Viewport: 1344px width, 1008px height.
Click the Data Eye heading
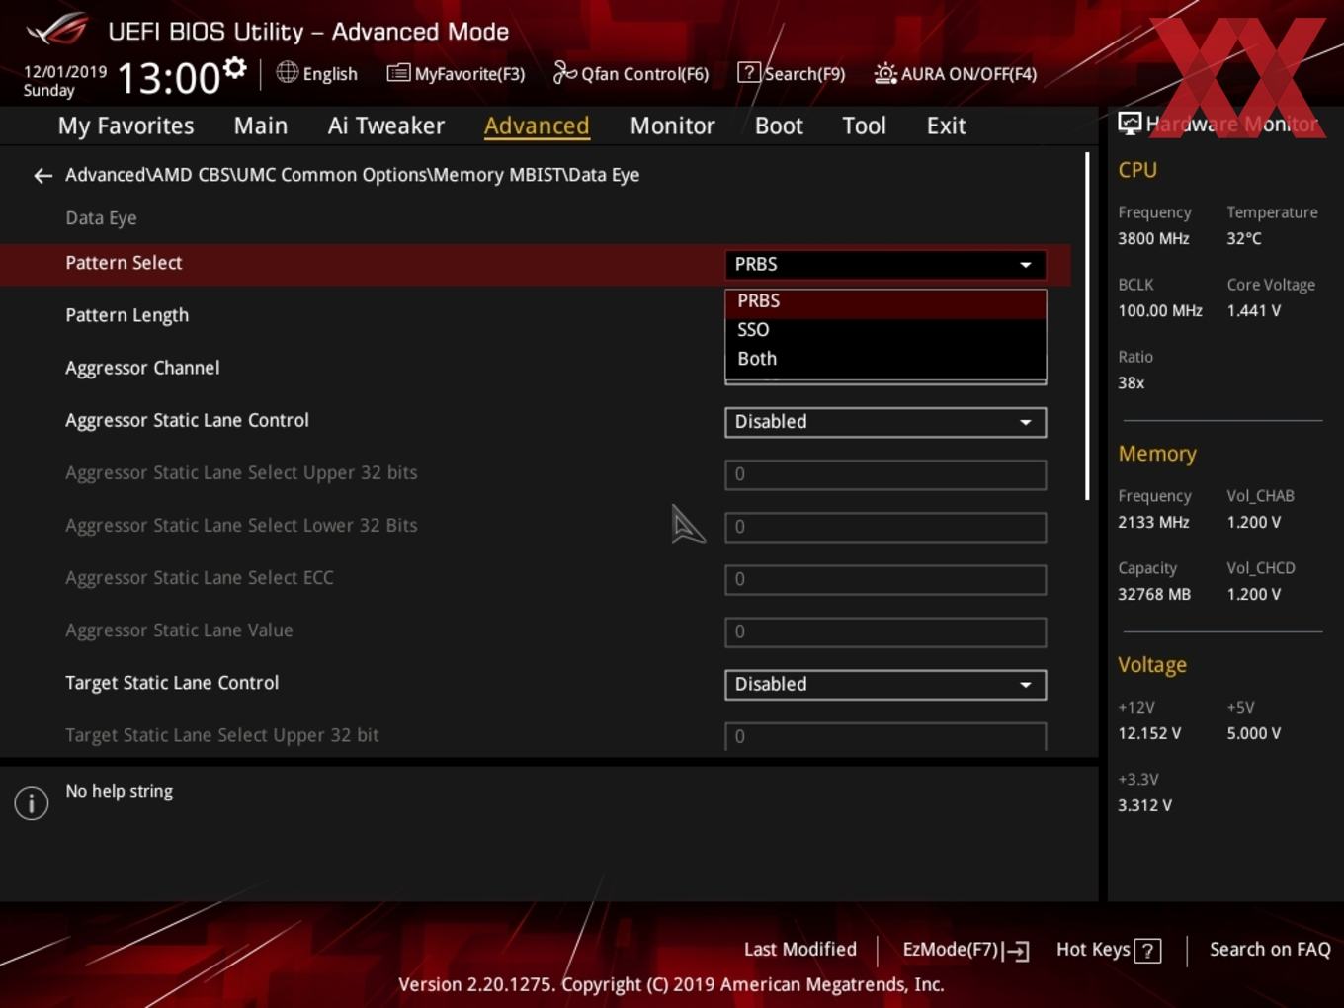click(x=101, y=218)
